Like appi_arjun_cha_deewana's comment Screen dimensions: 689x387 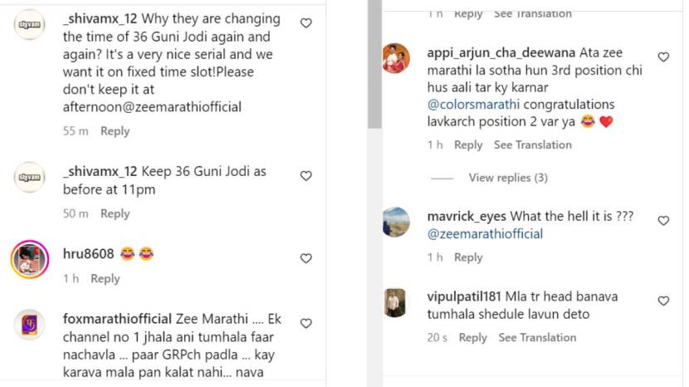coord(663,57)
